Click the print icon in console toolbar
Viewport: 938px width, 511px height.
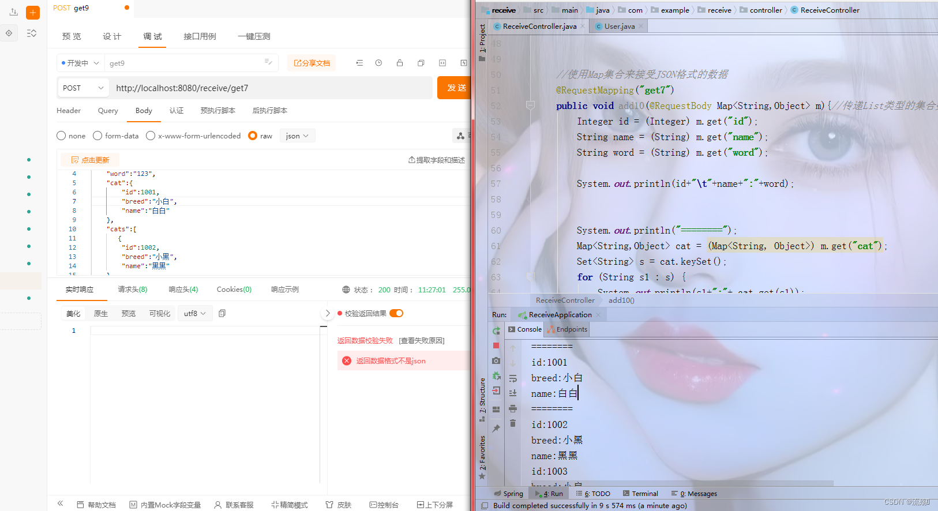(x=513, y=408)
